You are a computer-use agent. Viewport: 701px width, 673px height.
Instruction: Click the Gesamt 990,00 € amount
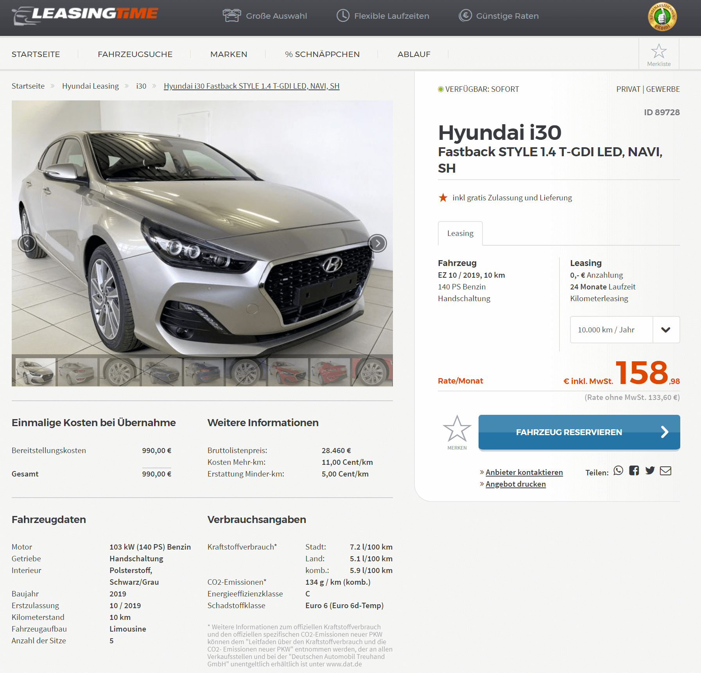(156, 474)
